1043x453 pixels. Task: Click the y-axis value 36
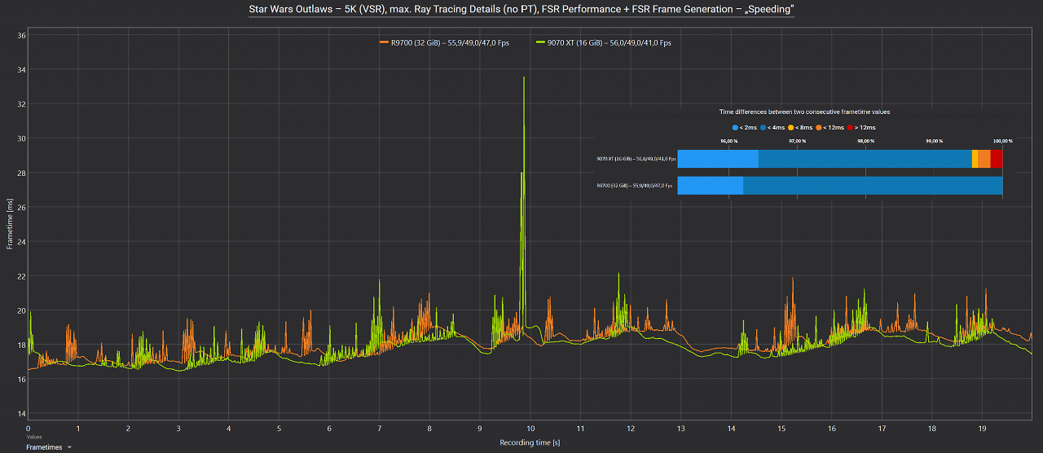pos(22,35)
